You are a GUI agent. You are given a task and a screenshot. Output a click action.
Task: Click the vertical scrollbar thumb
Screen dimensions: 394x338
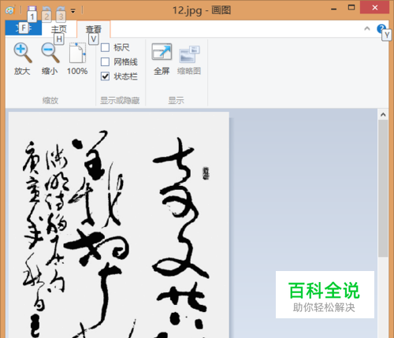[383, 188]
